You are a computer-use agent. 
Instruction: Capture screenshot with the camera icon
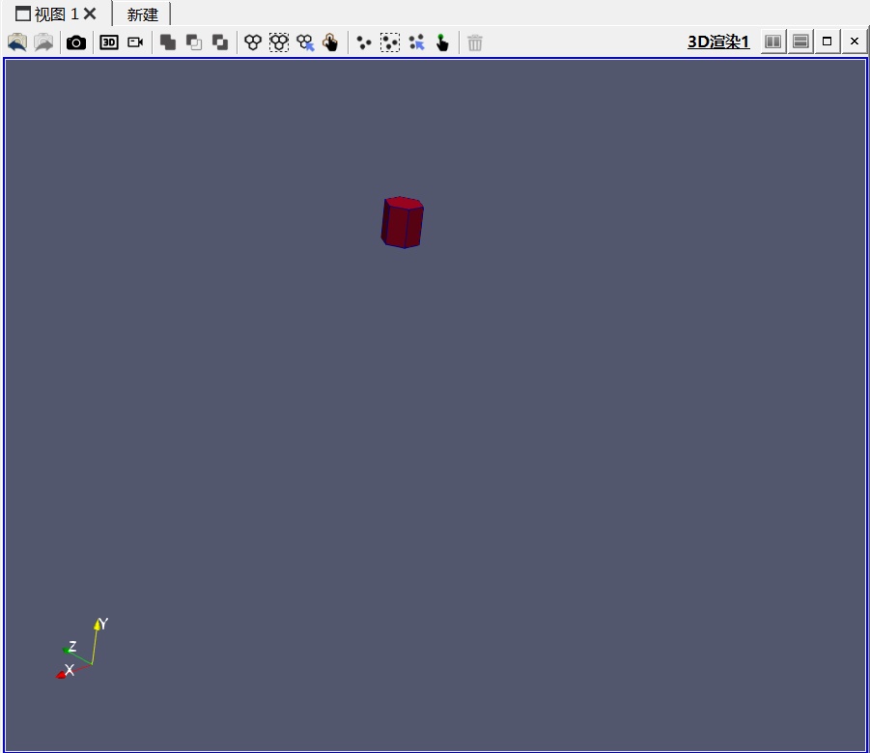[x=76, y=42]
